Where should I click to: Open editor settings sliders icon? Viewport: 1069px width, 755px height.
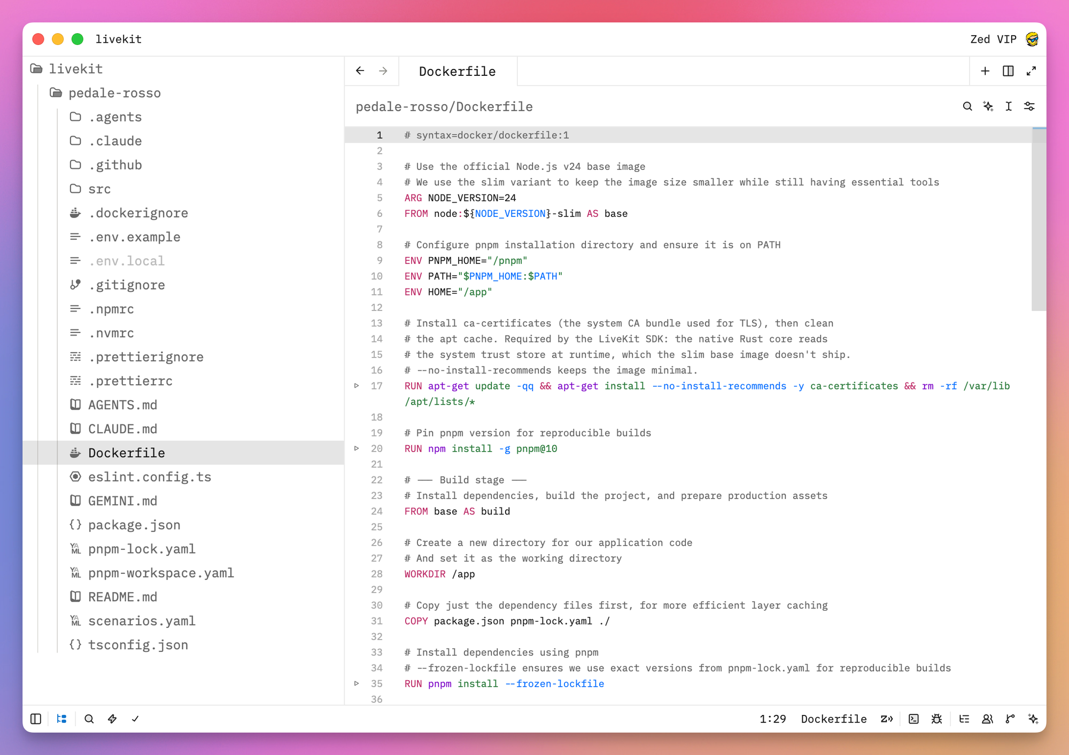click(1029, 106)
